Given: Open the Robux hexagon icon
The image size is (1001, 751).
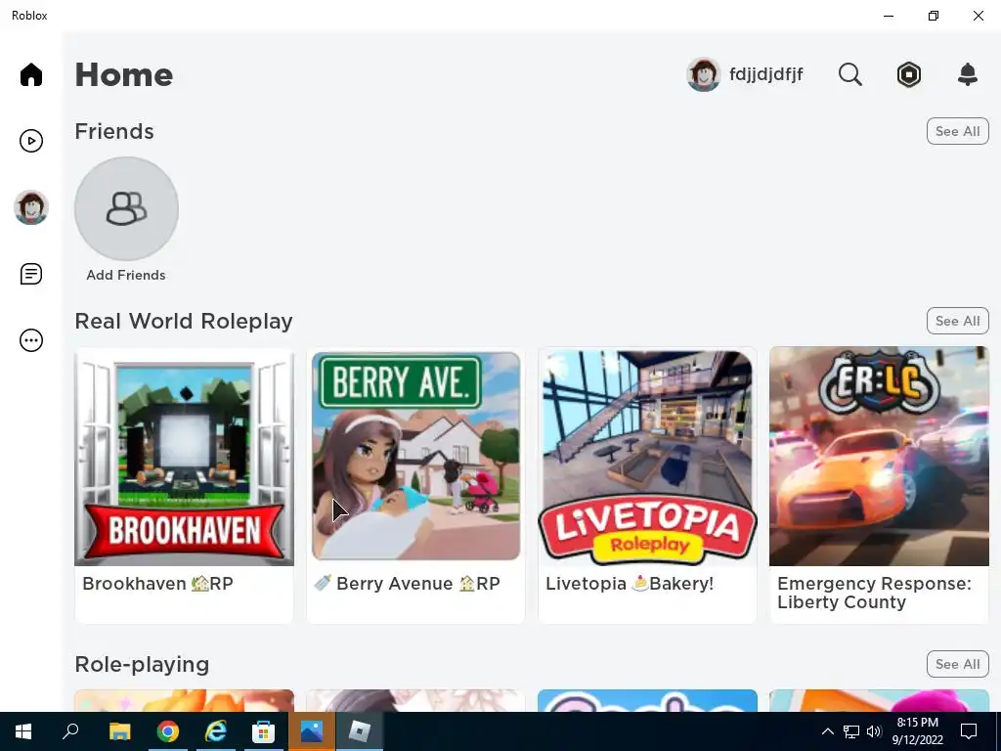Looking at the screenshot, I should 908,74.
